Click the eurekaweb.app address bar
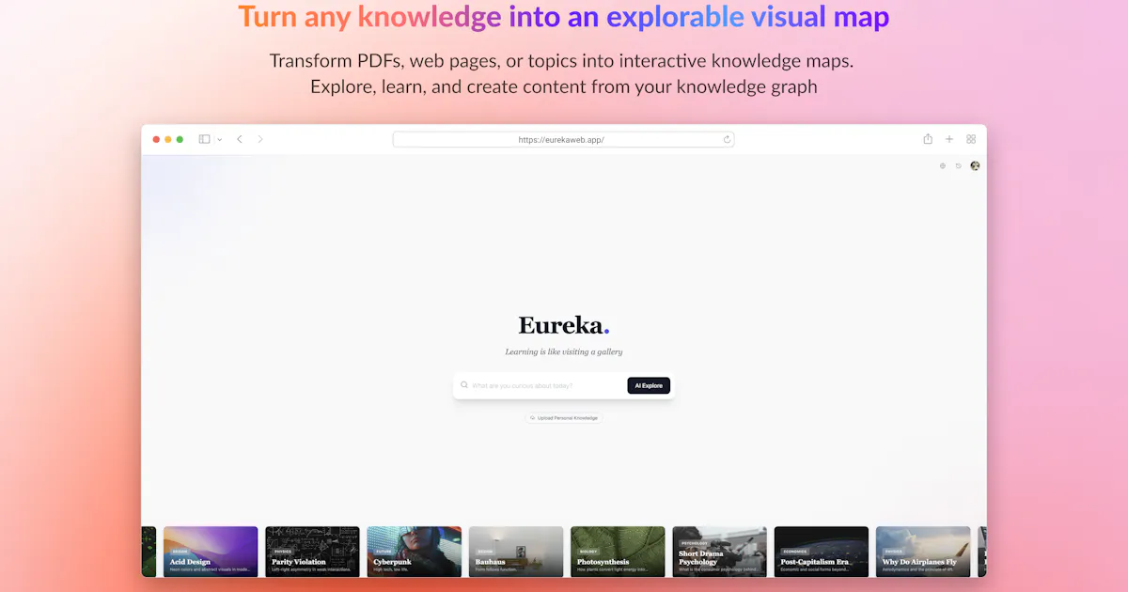The width and height of the screenshot is (1128, 592). coord(563,139)
